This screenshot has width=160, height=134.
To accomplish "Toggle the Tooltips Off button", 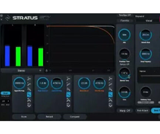I will [125, 15].
